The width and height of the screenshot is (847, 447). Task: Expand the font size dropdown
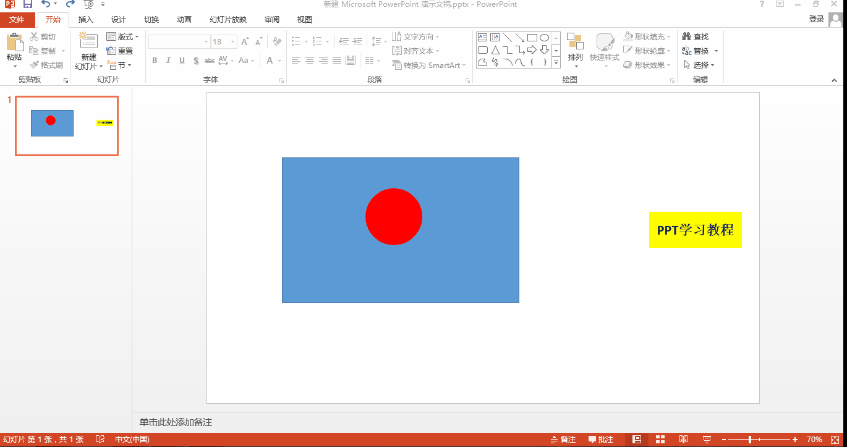[x=232, y=42]
